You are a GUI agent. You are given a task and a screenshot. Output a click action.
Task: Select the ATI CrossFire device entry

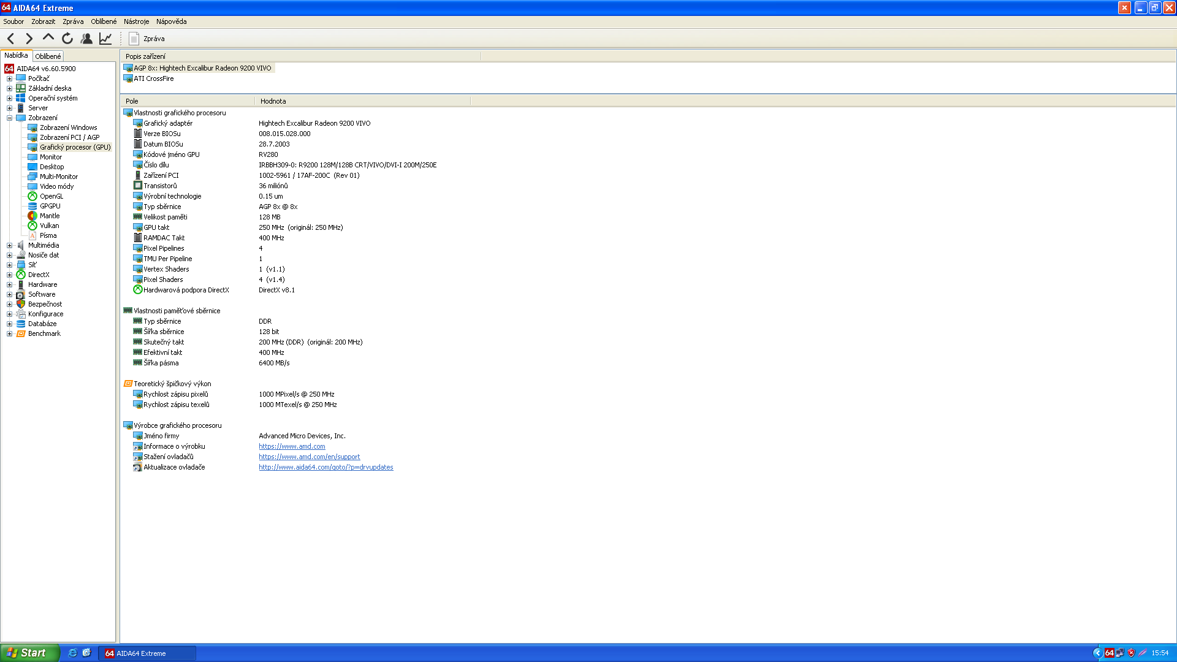click(x=153, y=78)
